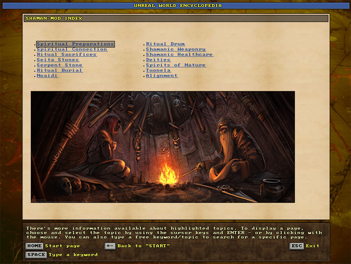Open the Serpent Stone entry

60,65
